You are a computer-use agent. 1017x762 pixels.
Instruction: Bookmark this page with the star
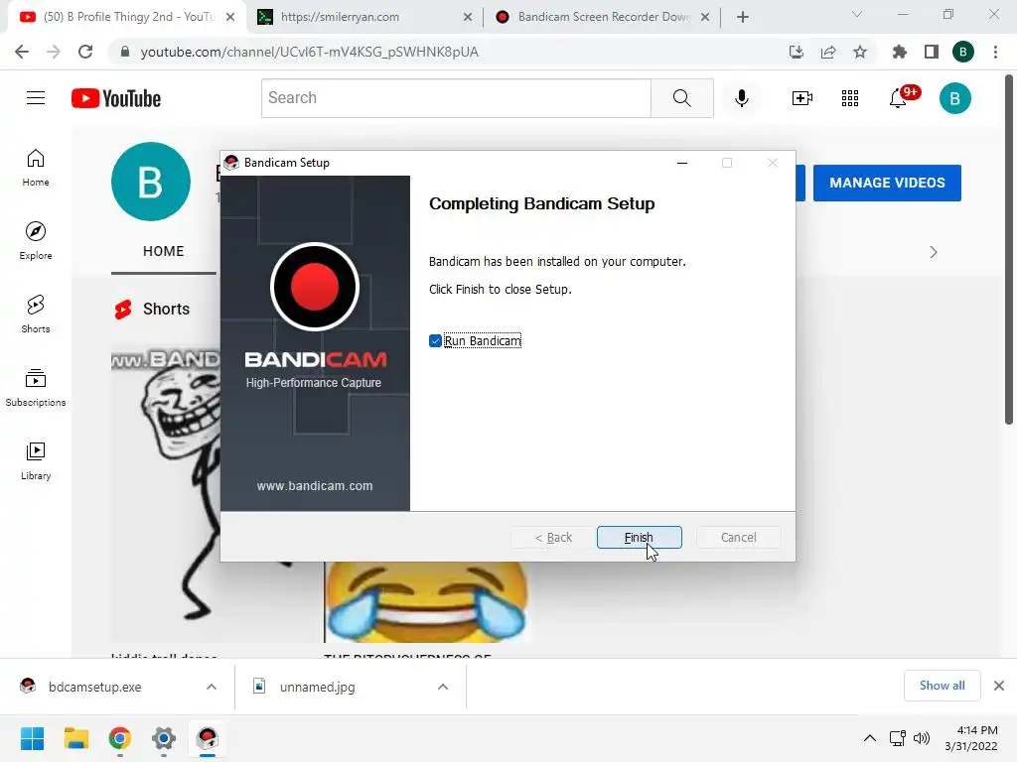click(x=860, y=52)
